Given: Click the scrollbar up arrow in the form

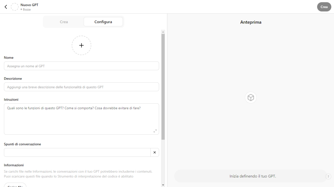Looking at the screenshot, I should pyautogui.click(x=163, y=32).
